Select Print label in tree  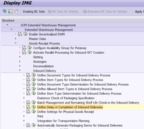40,116
